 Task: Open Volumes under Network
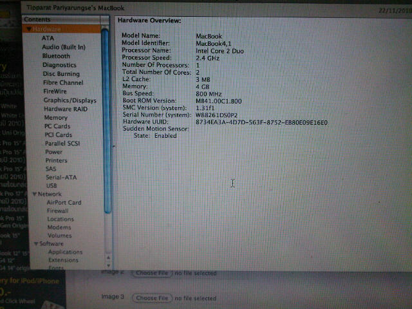click(59, 236)
